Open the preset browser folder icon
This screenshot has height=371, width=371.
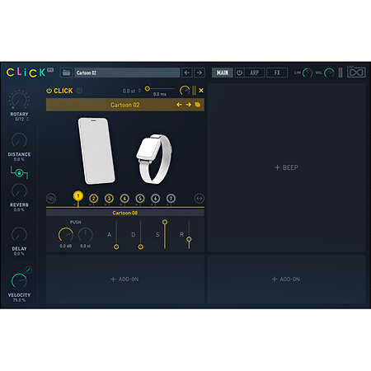pyautogui.click(x=66, y=73)
